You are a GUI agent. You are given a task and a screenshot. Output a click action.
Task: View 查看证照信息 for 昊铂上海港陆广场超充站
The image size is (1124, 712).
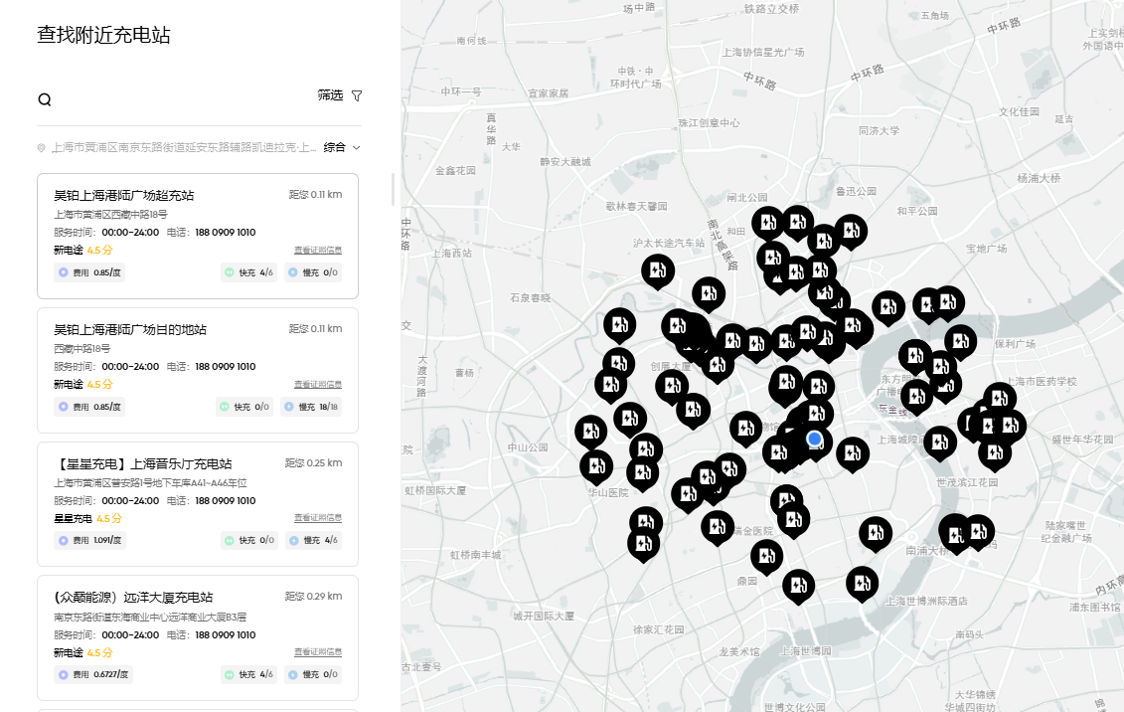pyautogui.click(x=318, y=251)
